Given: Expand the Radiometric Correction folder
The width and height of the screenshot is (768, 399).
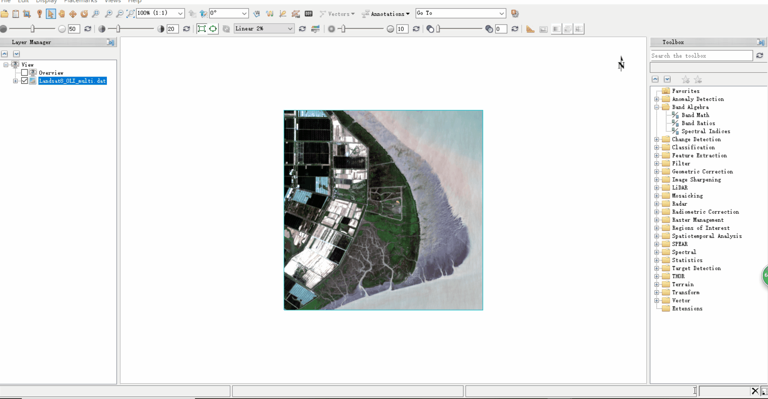Looking at the screenshot, I should 657,212.
